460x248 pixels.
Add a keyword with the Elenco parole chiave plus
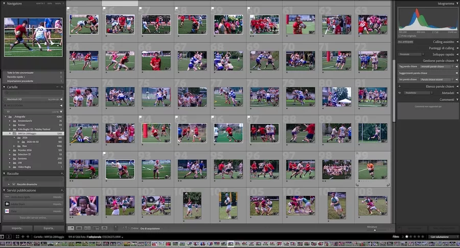pyautogui.click(x=399, y=86)
